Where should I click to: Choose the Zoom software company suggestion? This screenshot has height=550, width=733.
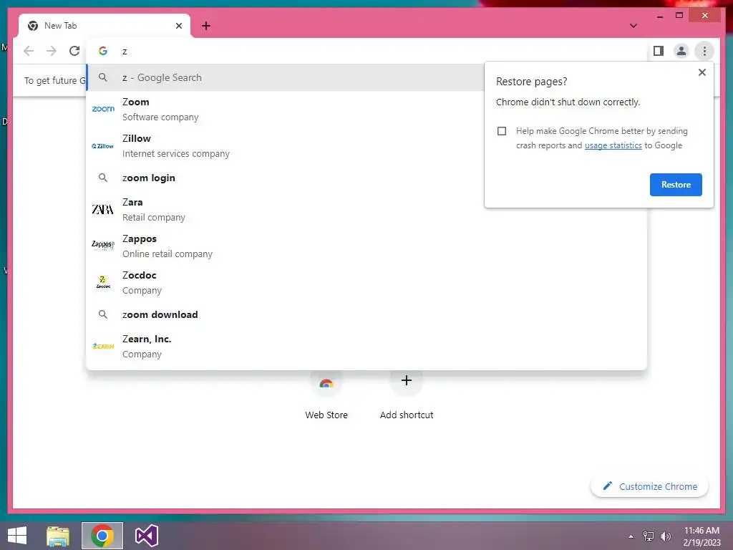coord(285,109)
